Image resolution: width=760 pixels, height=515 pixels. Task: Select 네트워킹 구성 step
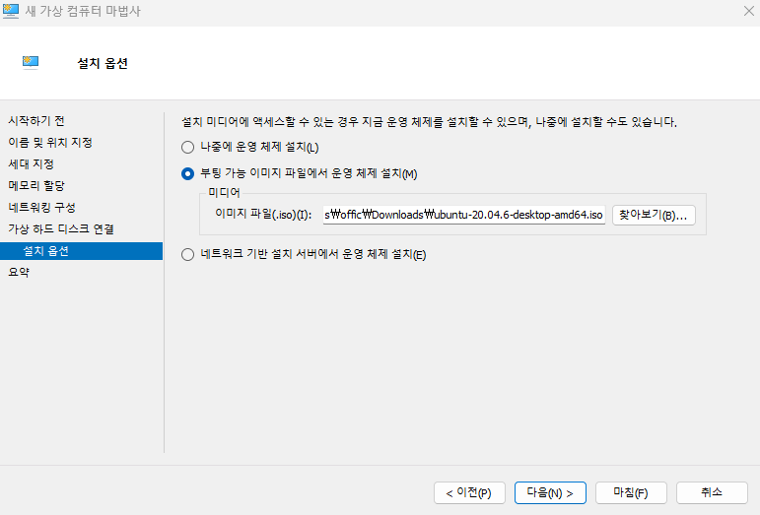41,208
